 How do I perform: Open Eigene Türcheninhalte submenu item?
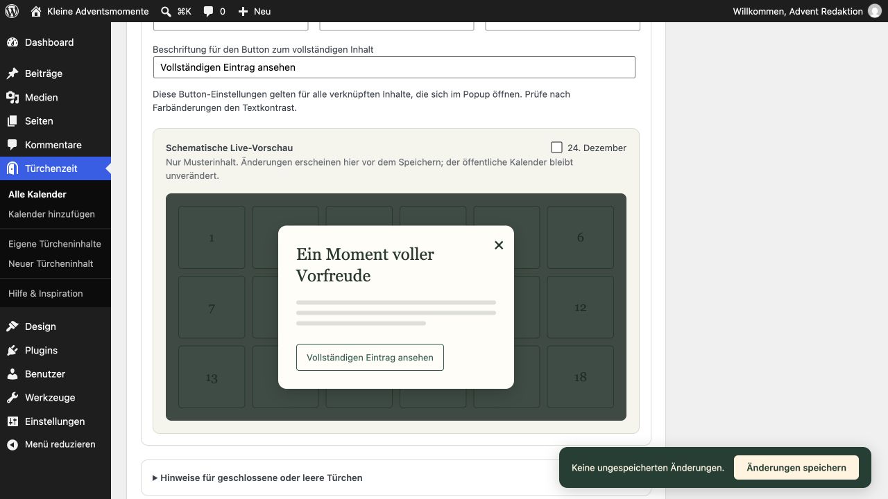(x=55, y=244)
